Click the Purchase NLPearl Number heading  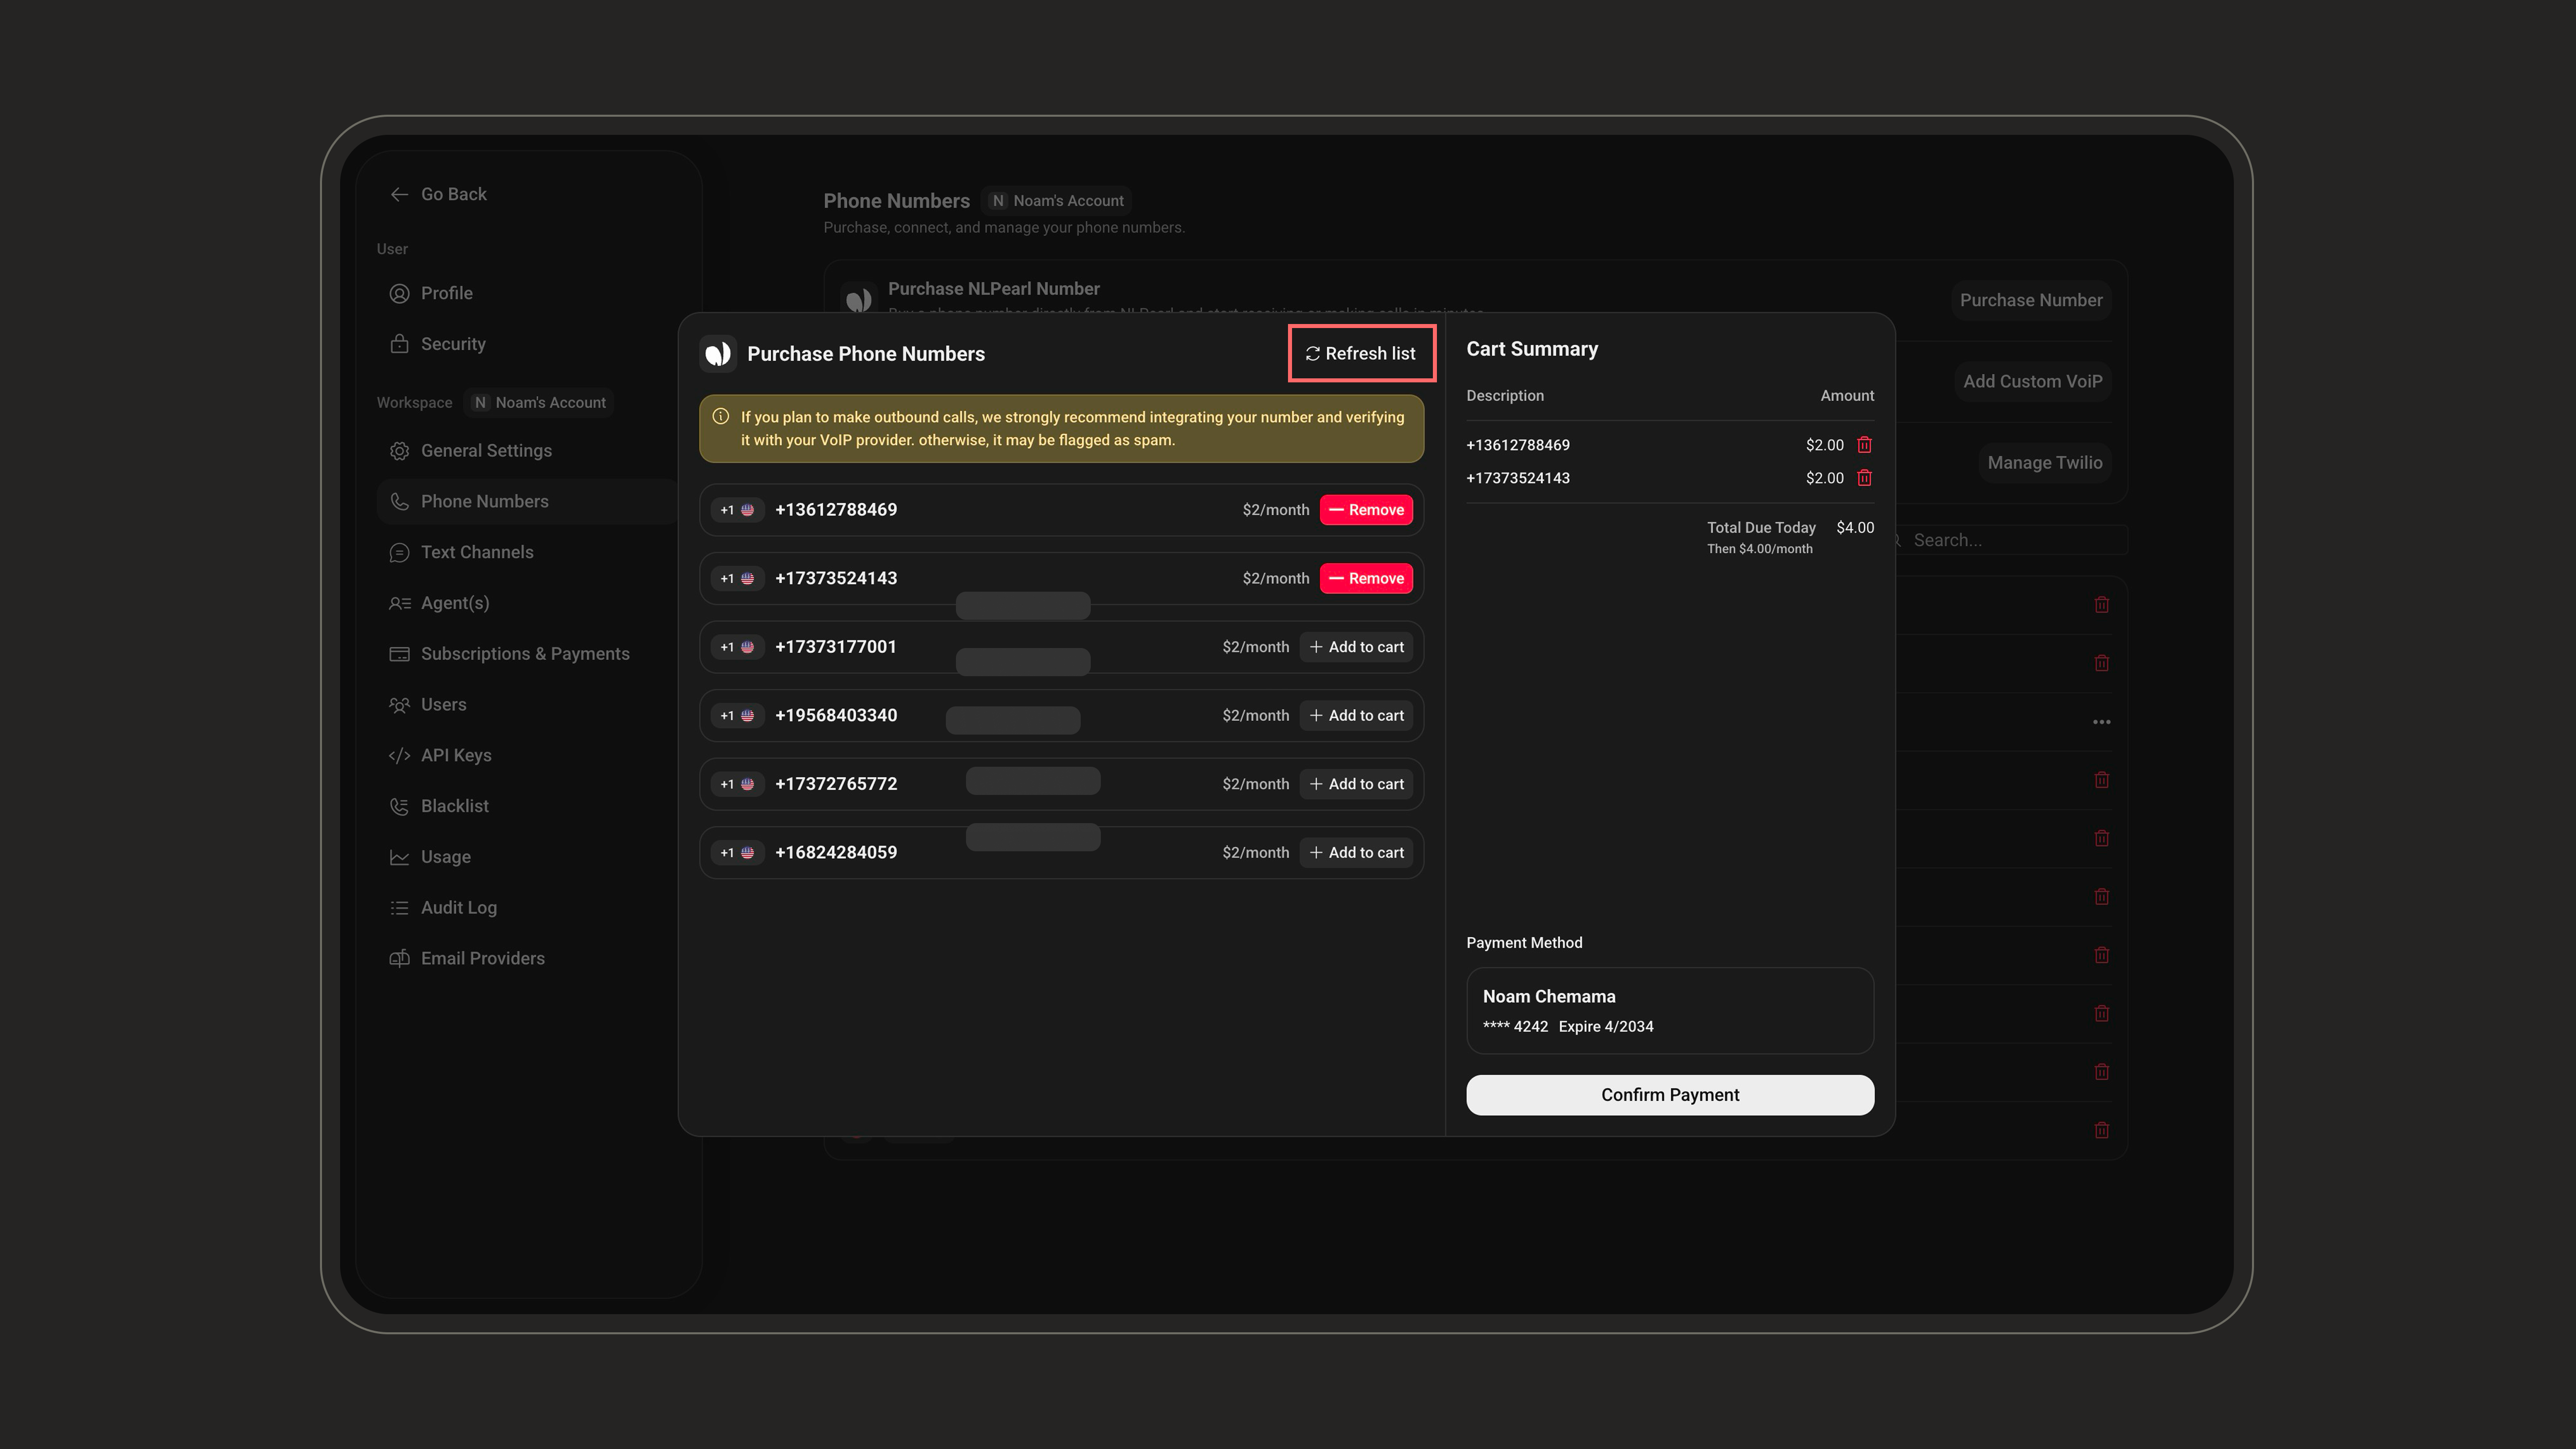(993, 289)
